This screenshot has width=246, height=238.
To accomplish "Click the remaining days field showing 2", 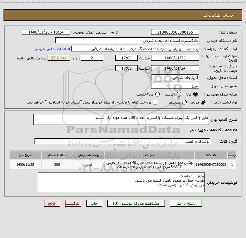I will tap(92, 58).
